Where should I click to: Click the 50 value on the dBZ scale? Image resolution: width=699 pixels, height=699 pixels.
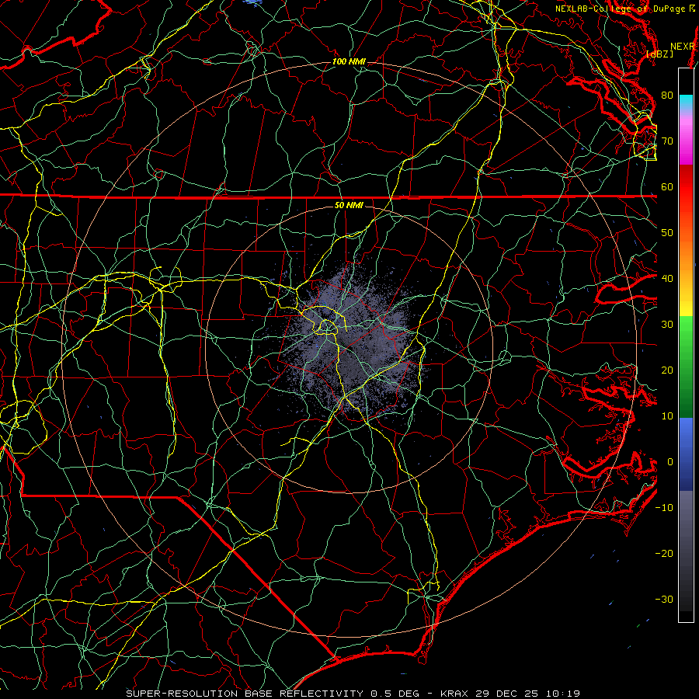click(667, 233)
